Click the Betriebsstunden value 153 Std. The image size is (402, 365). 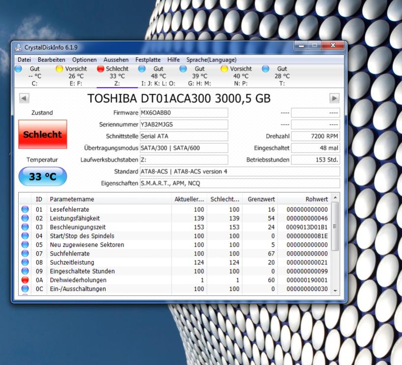(316, 160)
